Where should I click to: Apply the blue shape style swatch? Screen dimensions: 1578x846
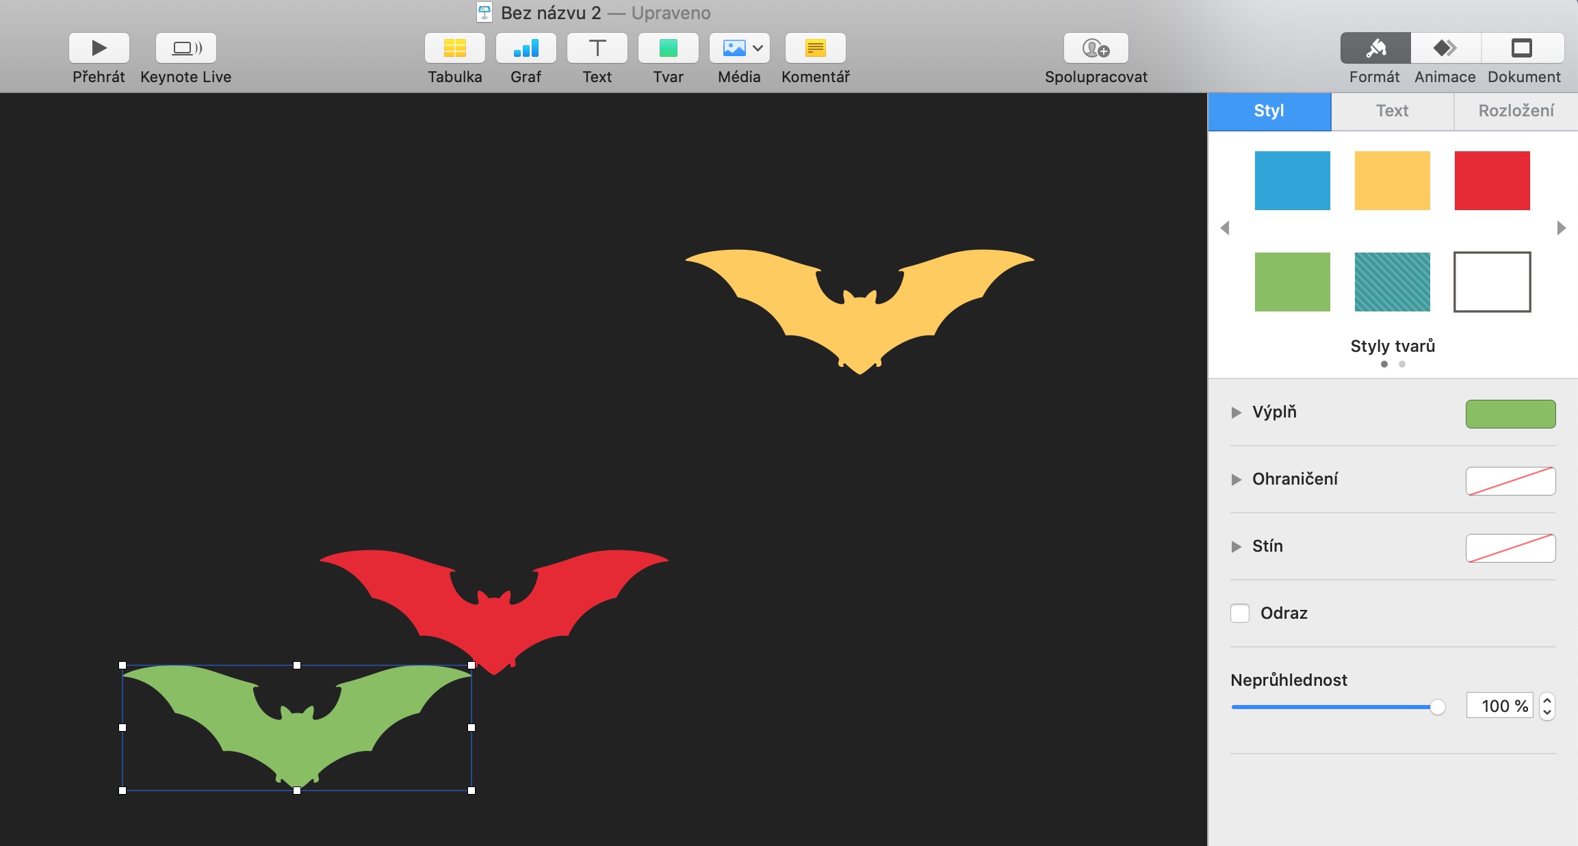point(1292,181)
